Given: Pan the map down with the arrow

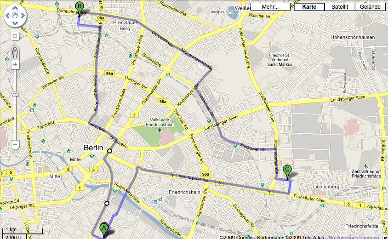Looking at the screenshot, I should pos(15,23).
